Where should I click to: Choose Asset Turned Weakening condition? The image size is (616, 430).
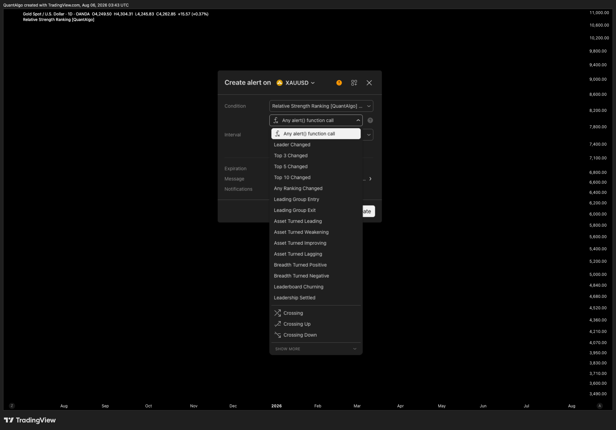pyautogui.click(x=316, y=232)
